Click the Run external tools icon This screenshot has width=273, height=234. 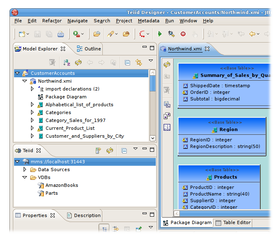[77, 34]
